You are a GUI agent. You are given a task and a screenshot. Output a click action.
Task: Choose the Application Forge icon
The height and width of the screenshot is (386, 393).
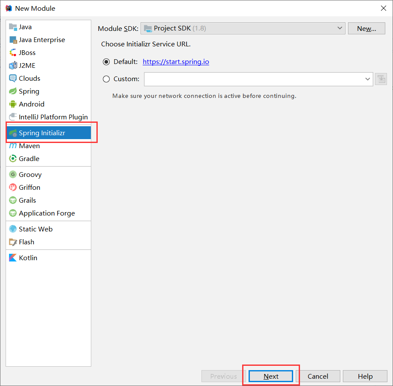13,213
